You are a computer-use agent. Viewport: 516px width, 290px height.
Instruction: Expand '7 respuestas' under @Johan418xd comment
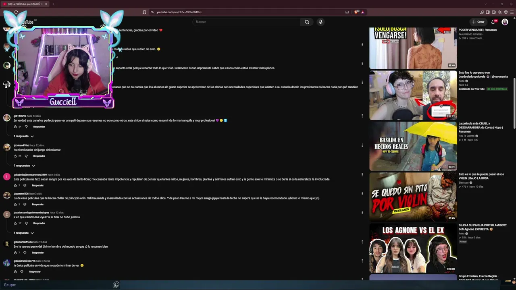coord(25,166)
